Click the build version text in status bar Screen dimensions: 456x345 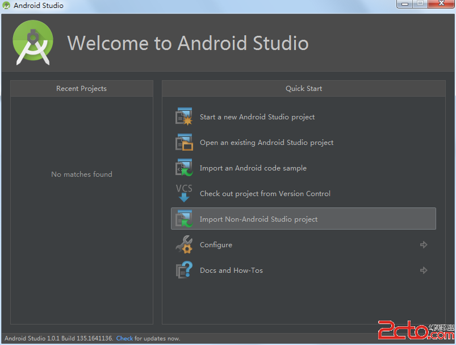tap(58, 338)
